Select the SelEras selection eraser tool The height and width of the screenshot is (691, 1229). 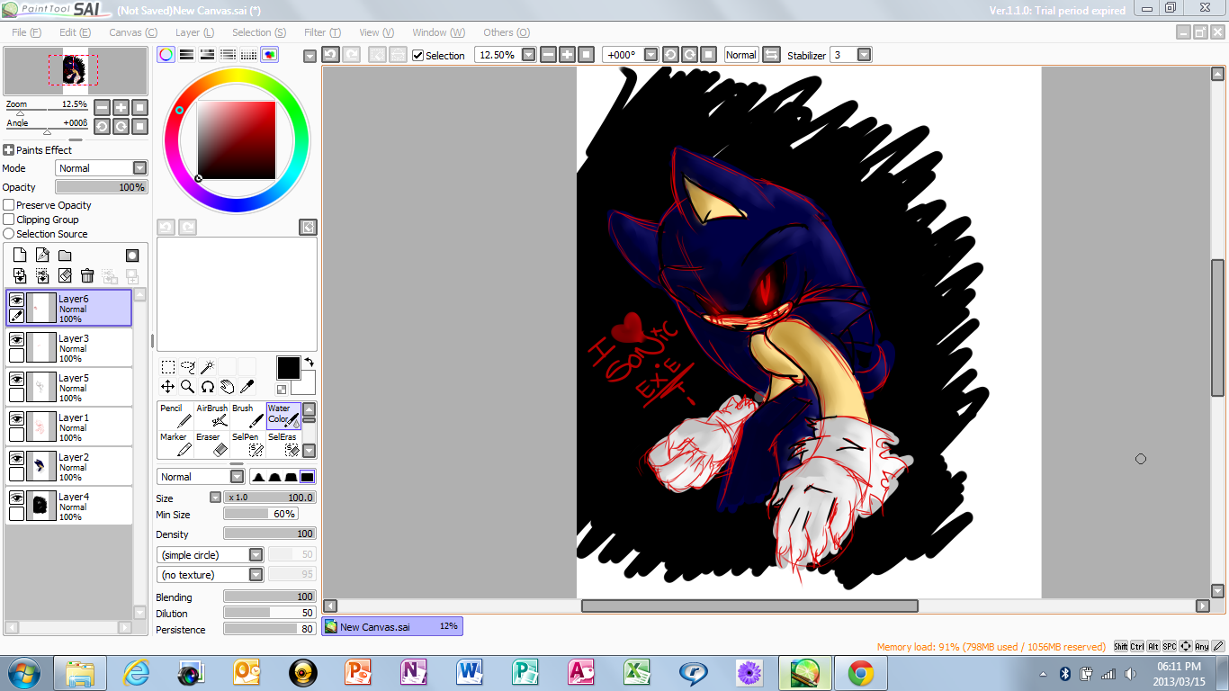[x=283, y=444]
